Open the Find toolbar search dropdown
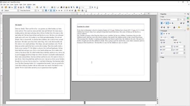 [90, 7]
